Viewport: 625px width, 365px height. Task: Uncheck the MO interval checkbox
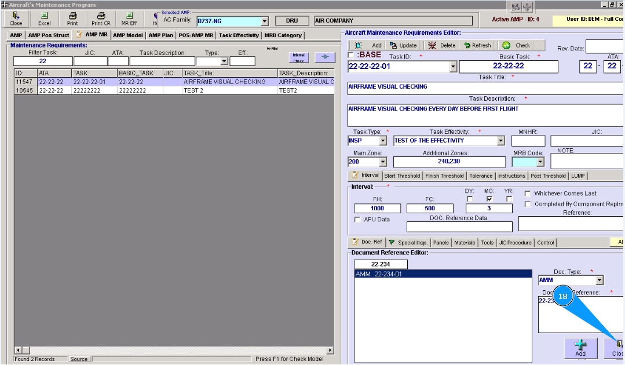tap(489, 199)
